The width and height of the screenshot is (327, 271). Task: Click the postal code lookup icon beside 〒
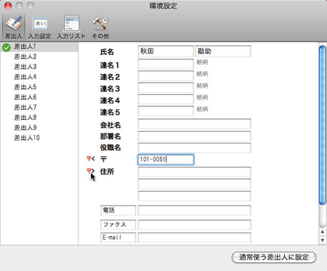[91, 158]
